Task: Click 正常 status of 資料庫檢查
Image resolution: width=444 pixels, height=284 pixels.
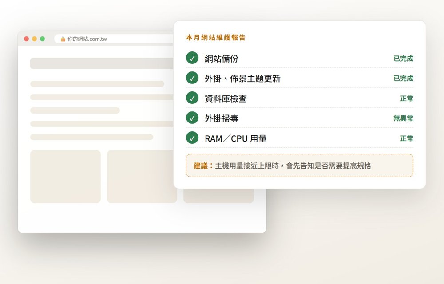Action: (407, 99)
